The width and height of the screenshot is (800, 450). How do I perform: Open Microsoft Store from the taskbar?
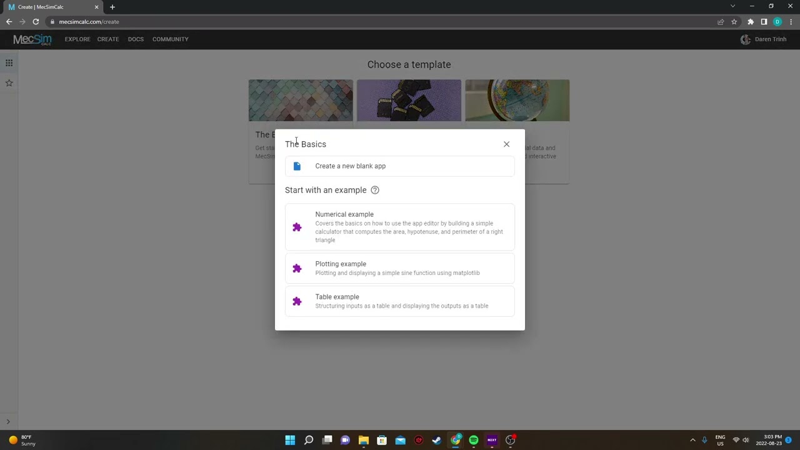[382, 440]
